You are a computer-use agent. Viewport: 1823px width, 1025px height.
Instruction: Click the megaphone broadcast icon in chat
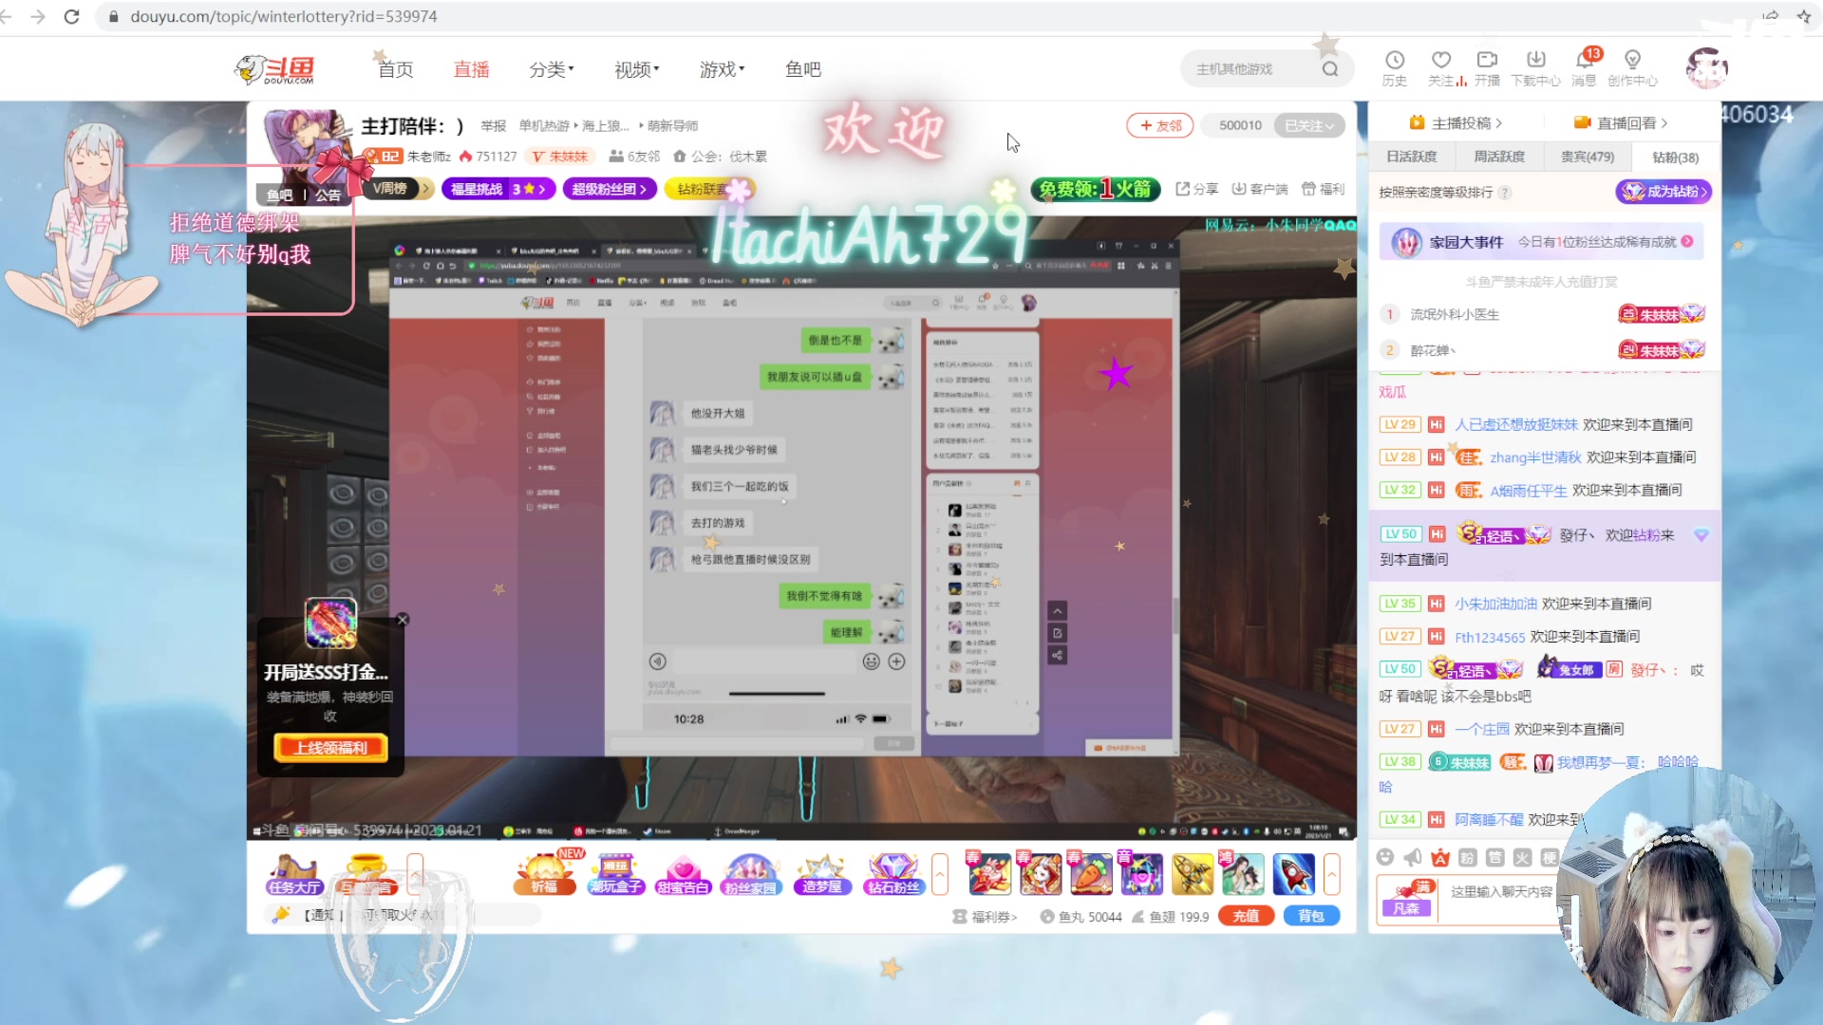tap(1413, 858)
